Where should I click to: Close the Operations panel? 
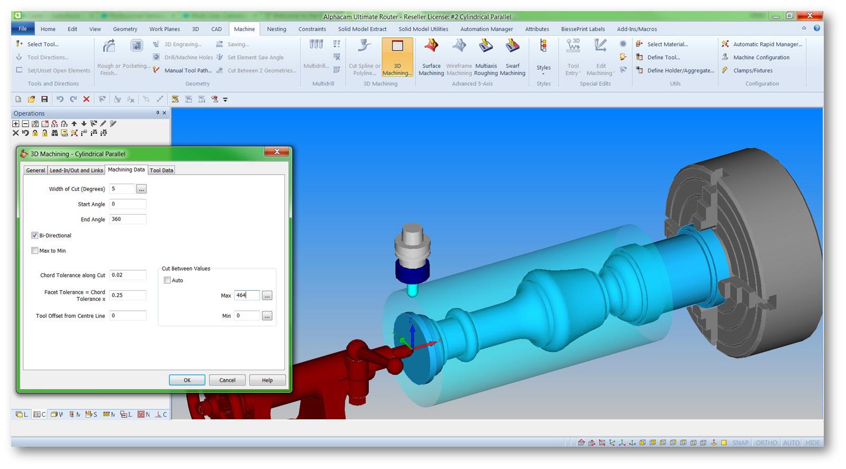click(165, 113)
